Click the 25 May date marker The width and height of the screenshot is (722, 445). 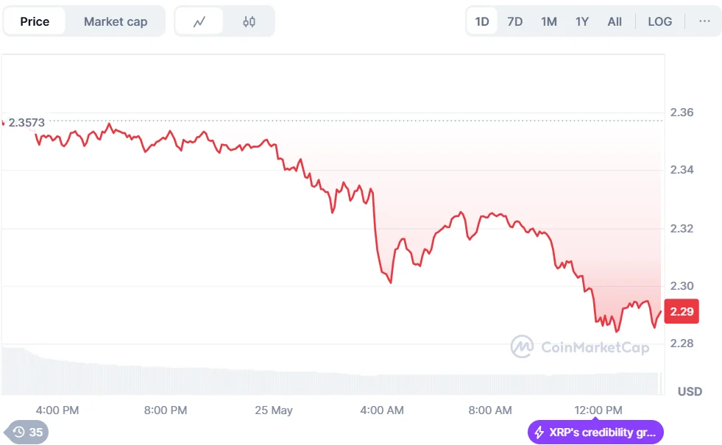[272, 410]
